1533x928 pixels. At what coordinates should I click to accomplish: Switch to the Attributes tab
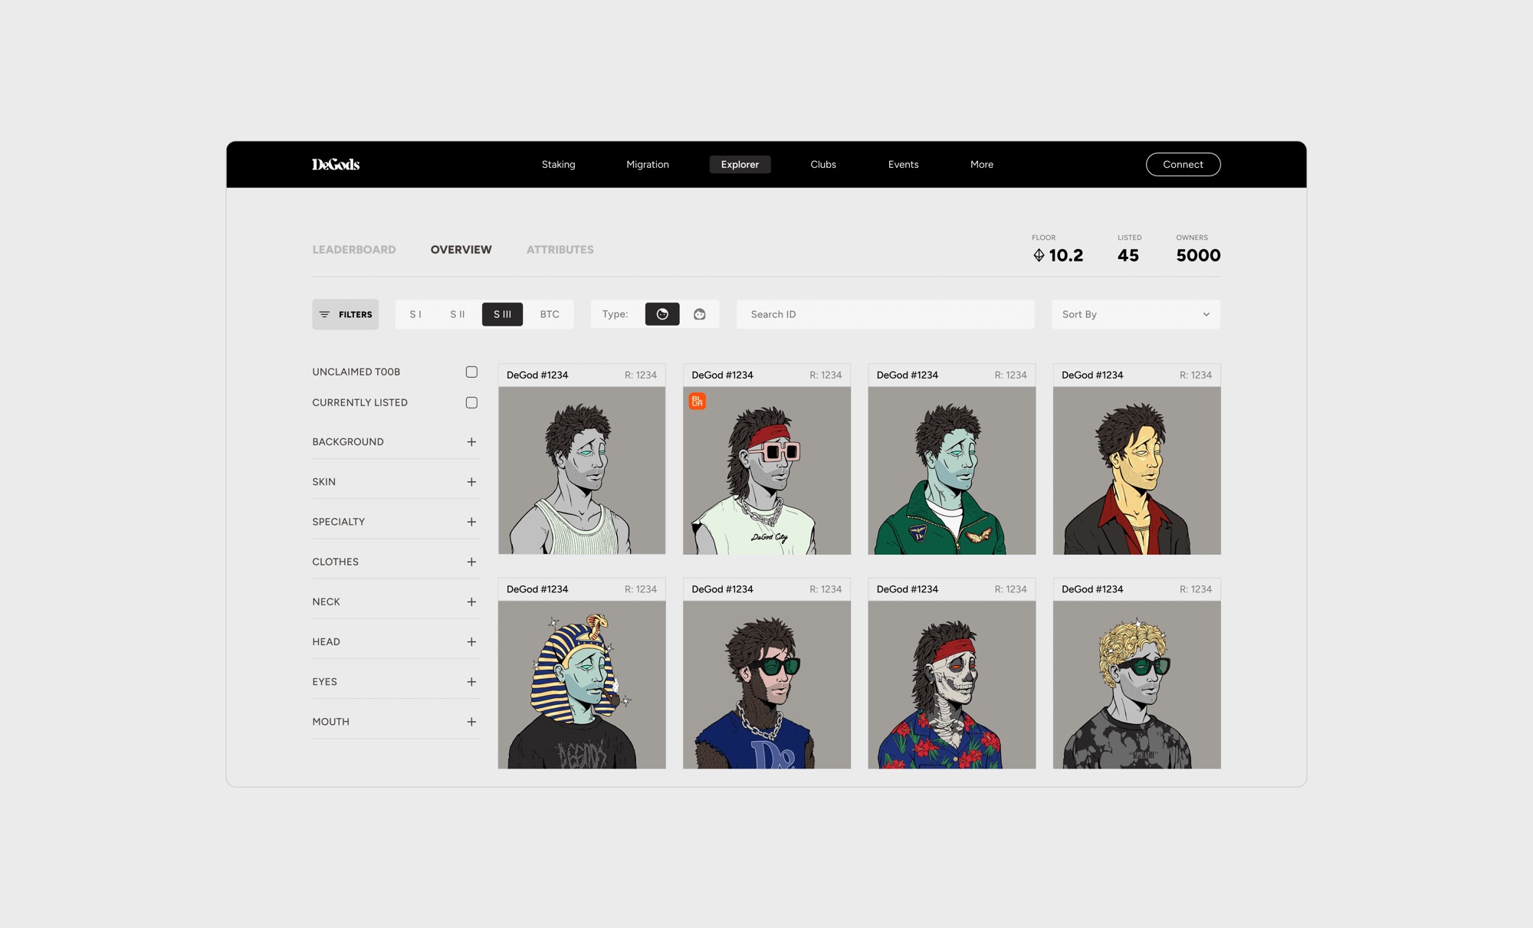click(x=560, y=250)
